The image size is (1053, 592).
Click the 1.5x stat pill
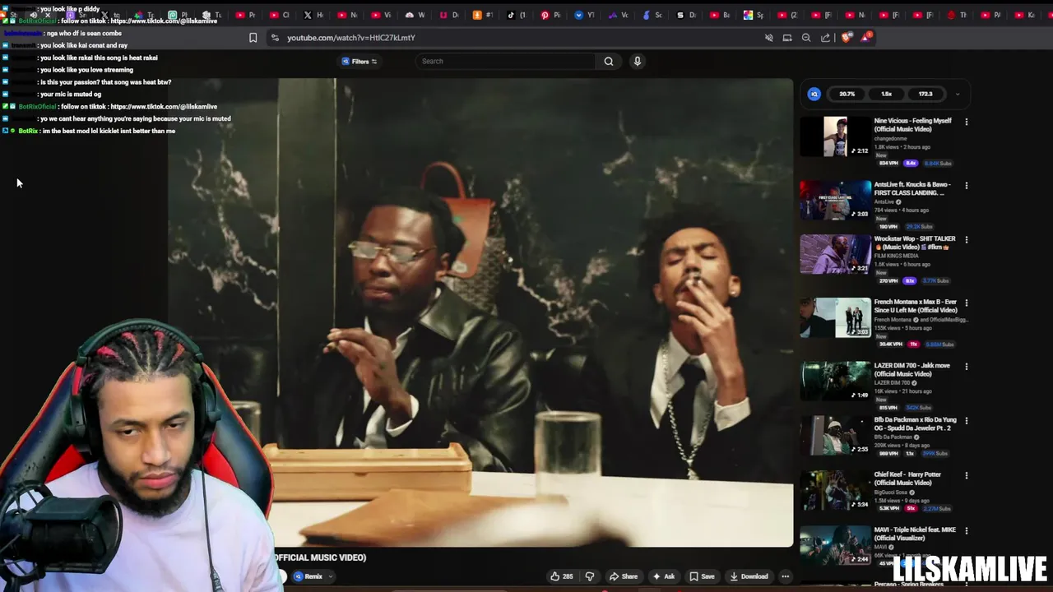point(886,94)
